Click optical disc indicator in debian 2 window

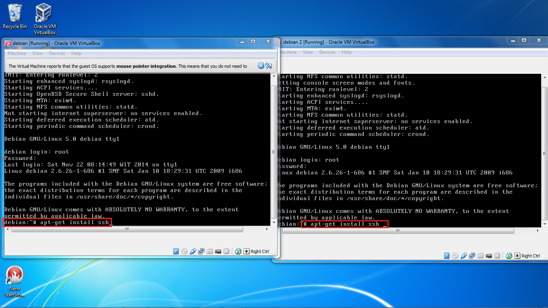click(x=455, y=256)
